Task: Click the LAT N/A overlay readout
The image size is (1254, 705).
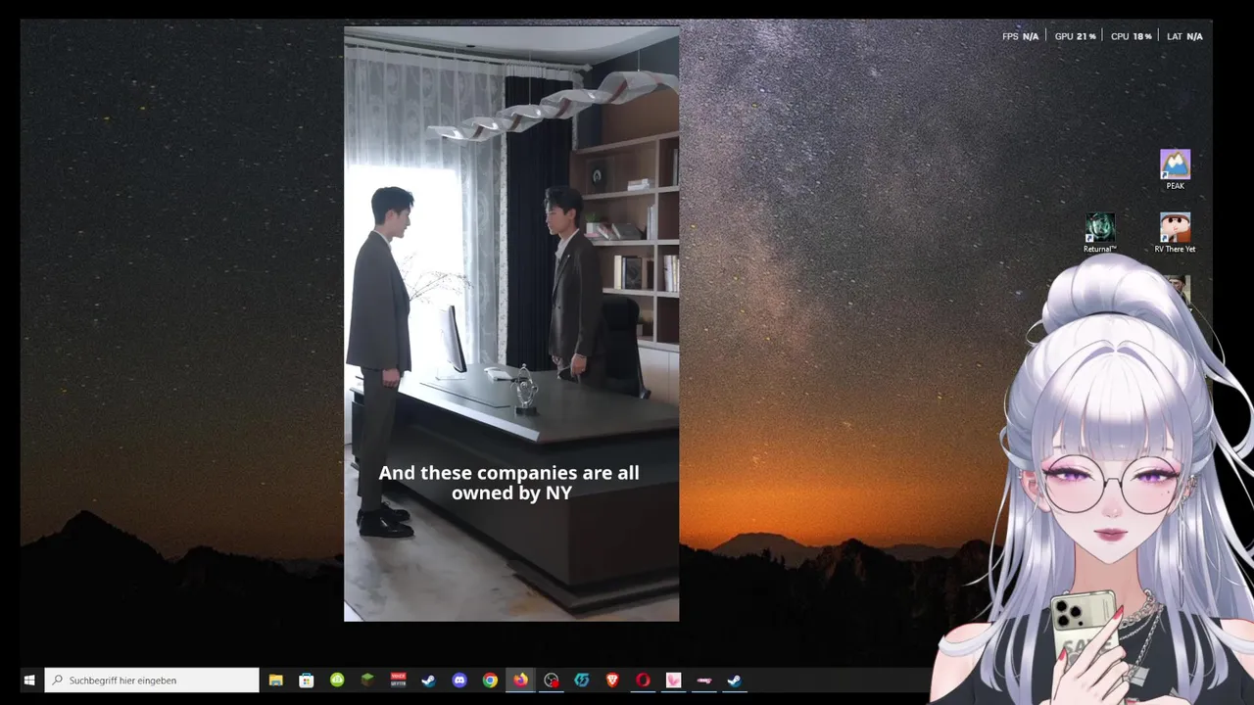Action: 1184,36
